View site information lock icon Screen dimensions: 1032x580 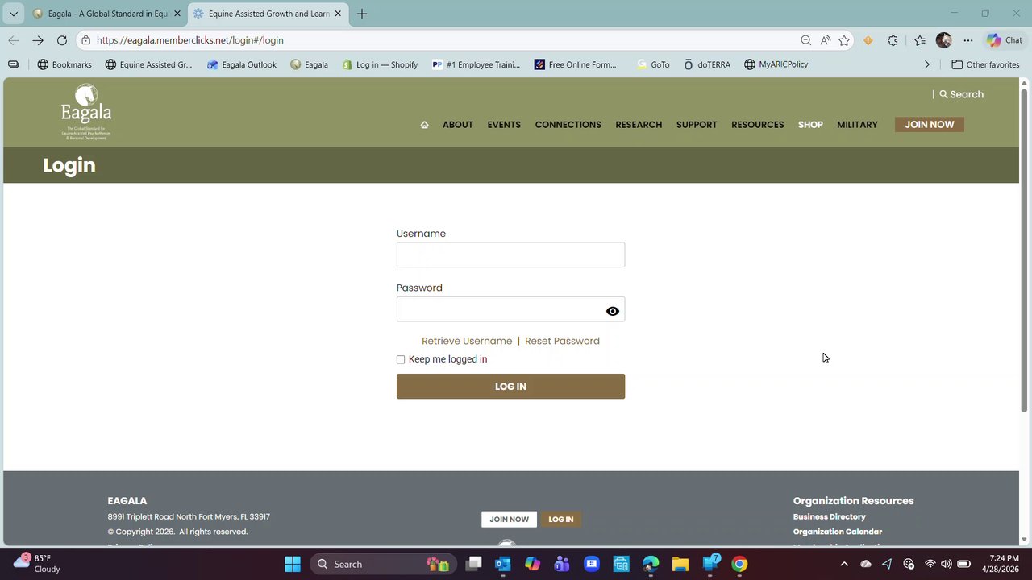click(x=85, y=40)
